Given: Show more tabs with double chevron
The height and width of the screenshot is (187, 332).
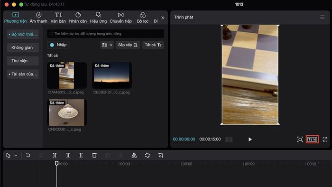Looking at the screenshot, I should (x=163, y=18).
